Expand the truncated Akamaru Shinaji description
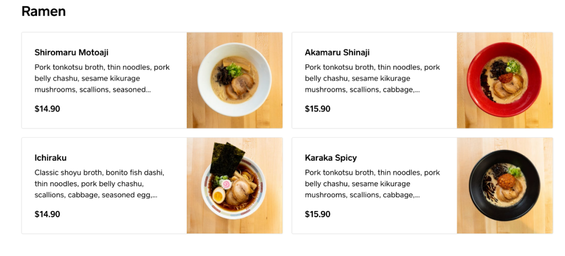This screenshot has width=565, height=256. 372,78
